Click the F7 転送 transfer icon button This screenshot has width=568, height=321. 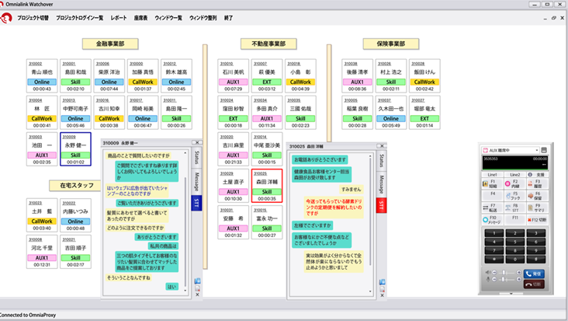pos(492,208)
